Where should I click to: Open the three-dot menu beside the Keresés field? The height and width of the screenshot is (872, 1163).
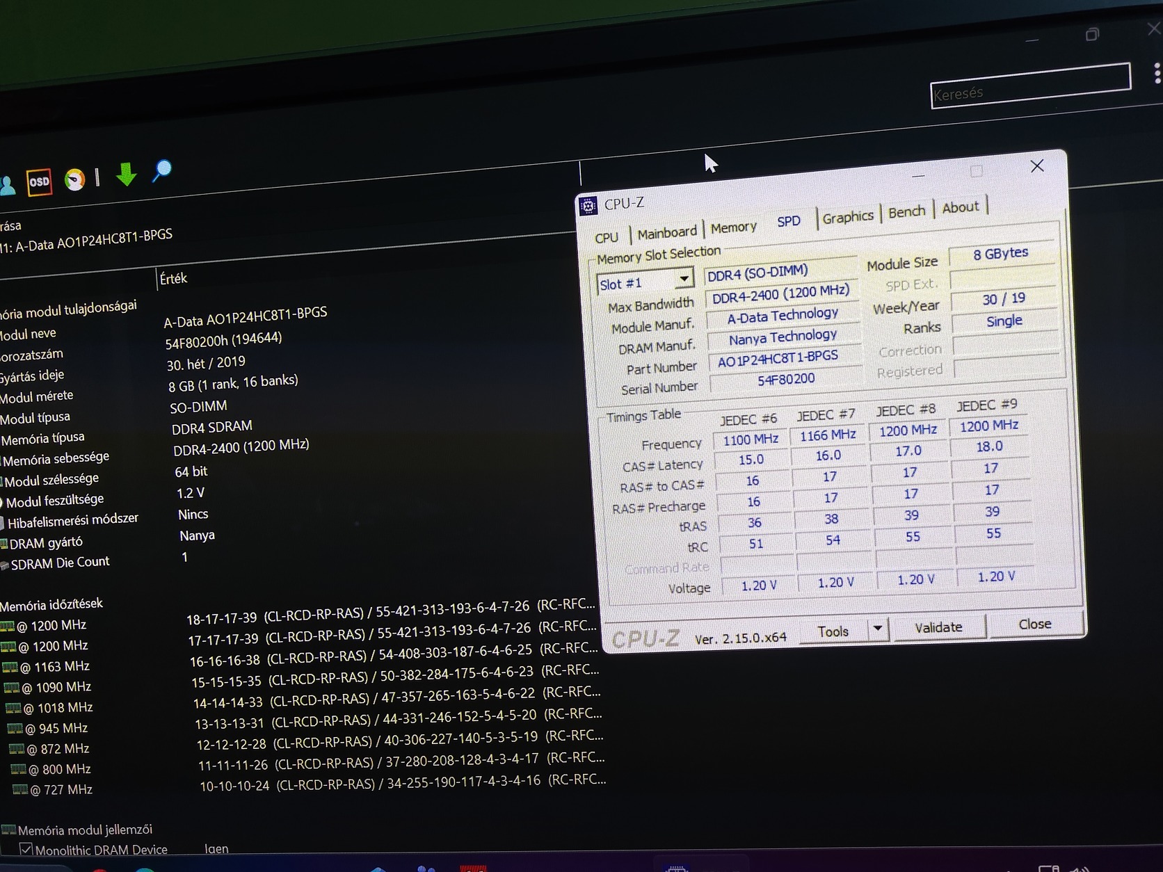[x=1156, y=73]
